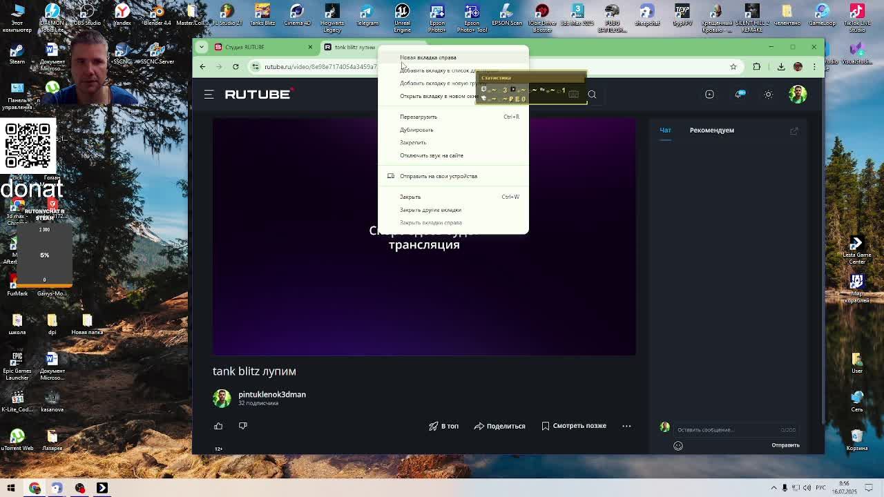884x497 pixels.
Task: Bookmark this page with the star icon
Action: pyautogui.click(x=733, y=67)
